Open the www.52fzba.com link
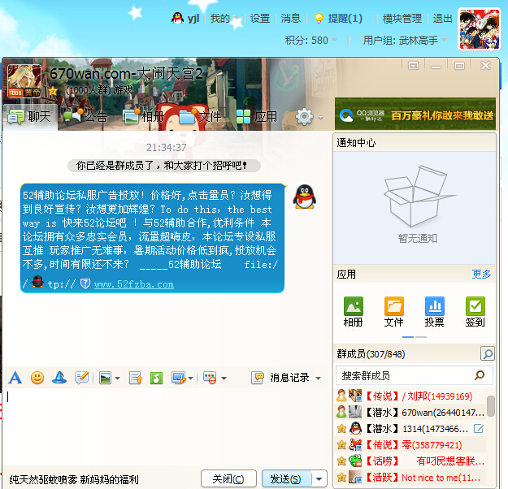 click(134, 284)
